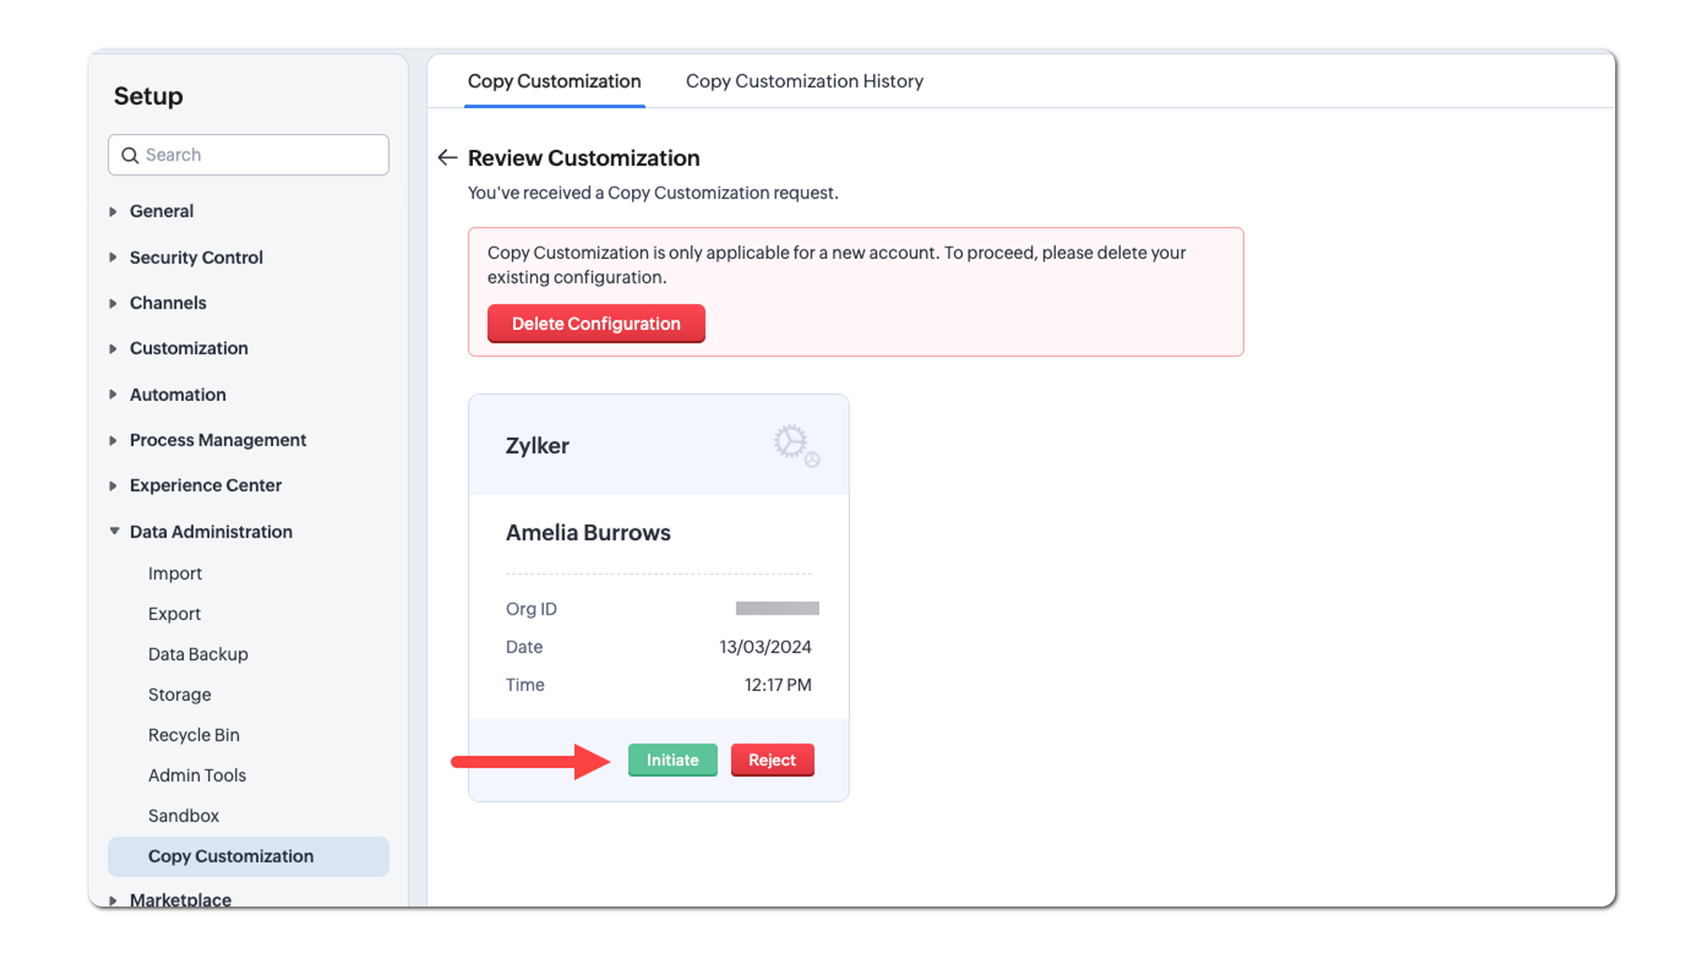Click the green Initiate button

point(672,760)
